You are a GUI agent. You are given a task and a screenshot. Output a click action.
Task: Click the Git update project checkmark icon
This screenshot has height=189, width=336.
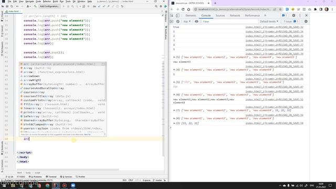(x=99, y=6)
